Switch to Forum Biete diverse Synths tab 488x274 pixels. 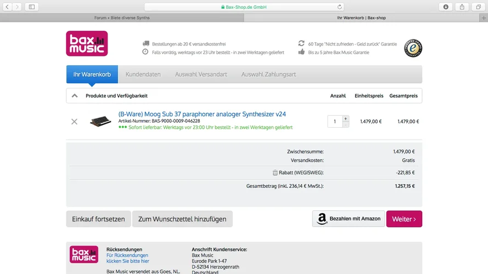(122, 18)
